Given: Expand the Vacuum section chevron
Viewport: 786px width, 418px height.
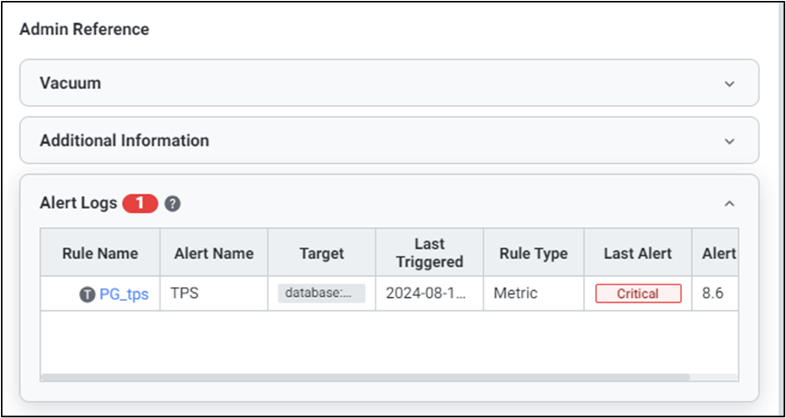Looking at the screenshot, I should click(x=730, y=84).
